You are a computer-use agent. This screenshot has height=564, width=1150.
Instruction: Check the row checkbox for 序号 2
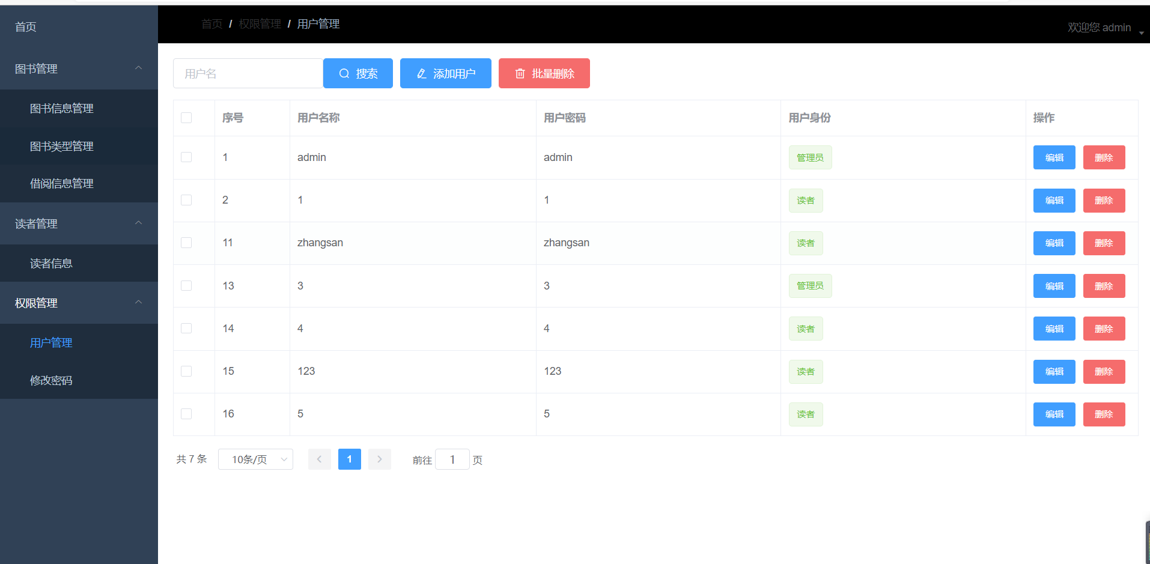click(186, 200)
